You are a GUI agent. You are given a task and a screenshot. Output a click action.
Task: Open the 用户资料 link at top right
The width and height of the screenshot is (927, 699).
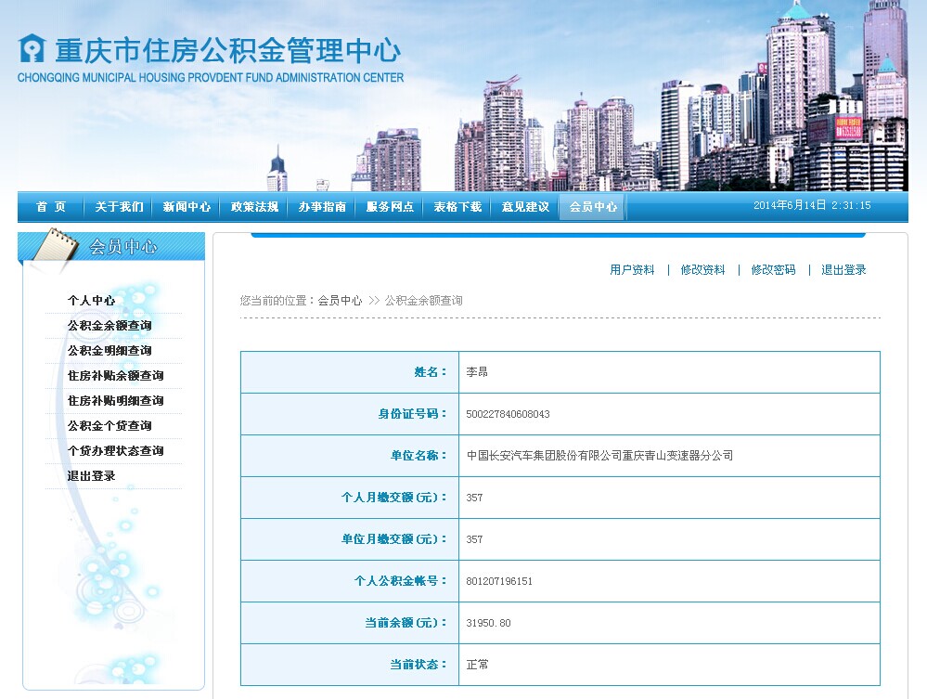point(632,269)
